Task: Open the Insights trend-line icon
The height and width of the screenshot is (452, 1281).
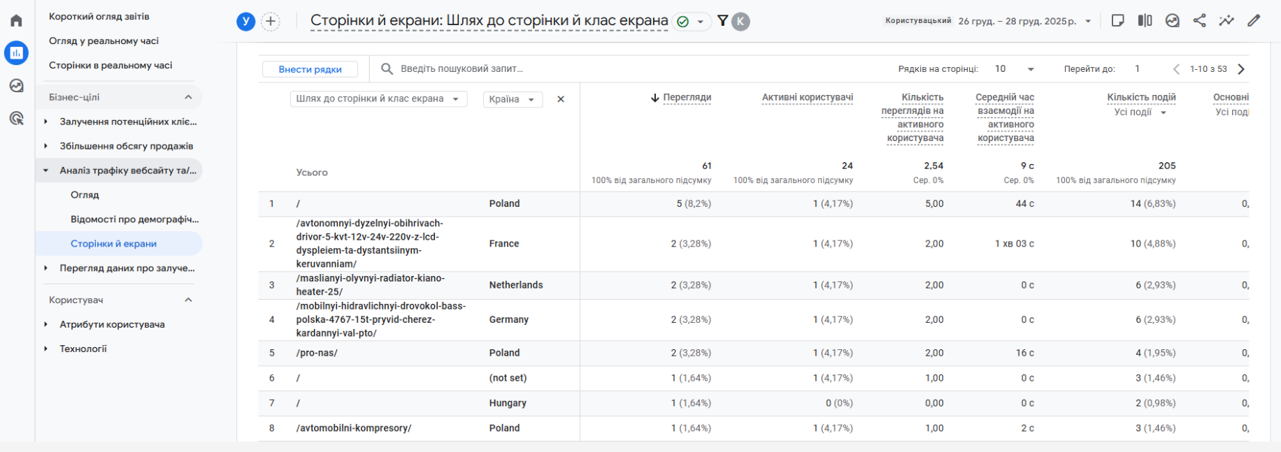Action: pos(1226,20)
